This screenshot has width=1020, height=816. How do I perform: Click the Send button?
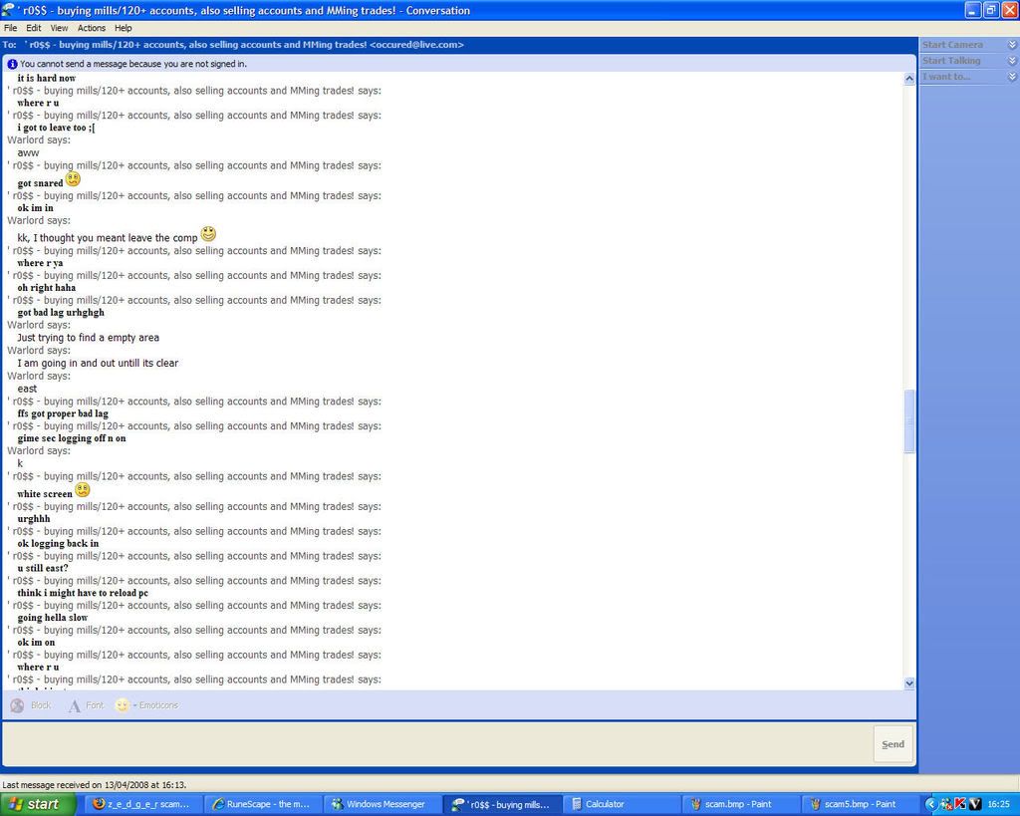(892, 744)
